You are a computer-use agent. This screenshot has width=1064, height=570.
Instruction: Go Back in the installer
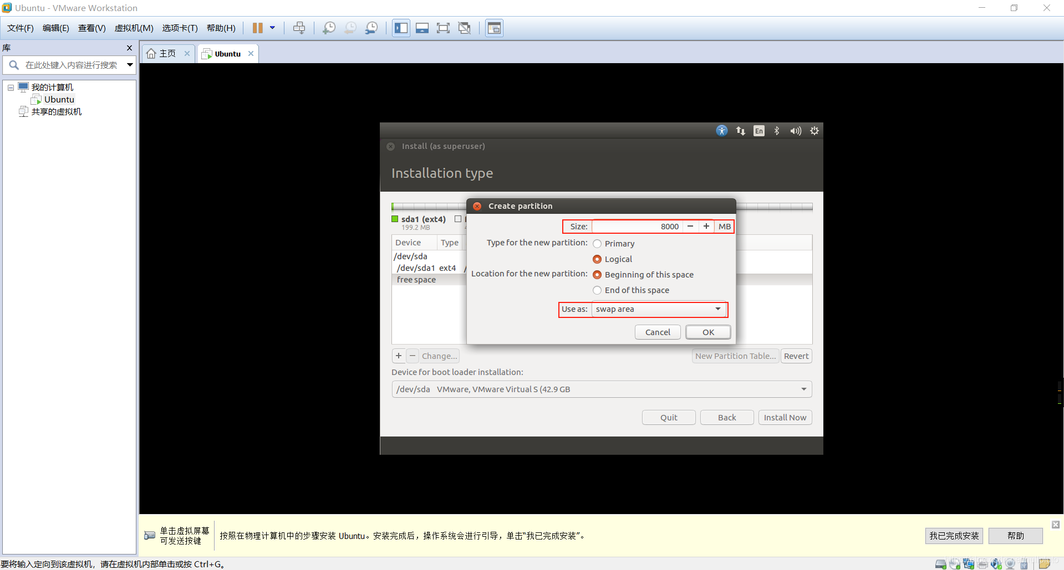tap(727, 418)
